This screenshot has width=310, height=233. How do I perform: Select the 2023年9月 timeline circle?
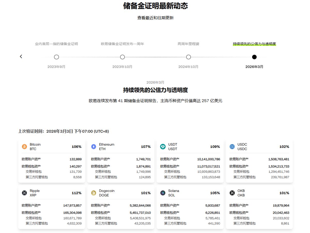coord(56,57)
